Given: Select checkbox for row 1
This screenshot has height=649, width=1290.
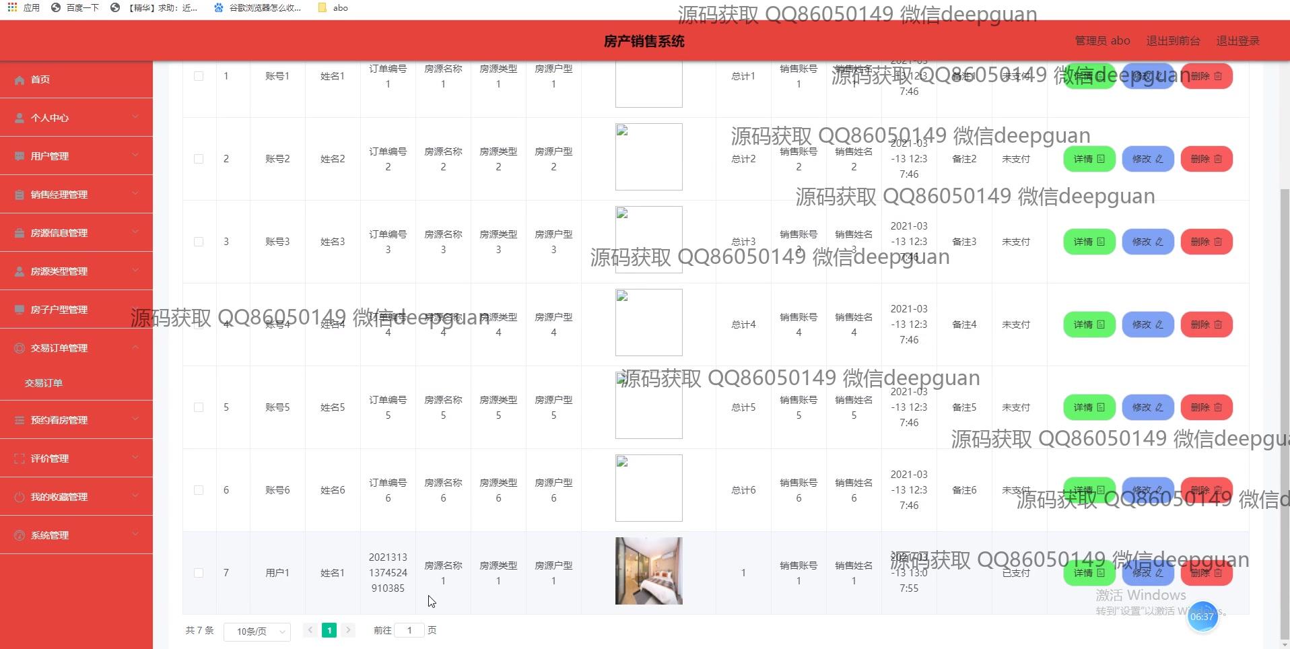Looking at the screenshot, I should click(199, 76).
